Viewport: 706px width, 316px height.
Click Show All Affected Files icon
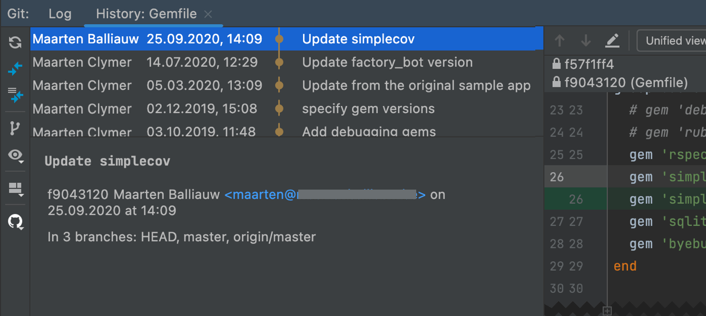(15, 95)
